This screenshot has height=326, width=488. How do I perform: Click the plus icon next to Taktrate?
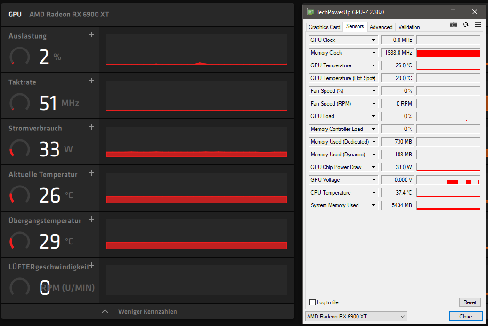click(91, 81)
